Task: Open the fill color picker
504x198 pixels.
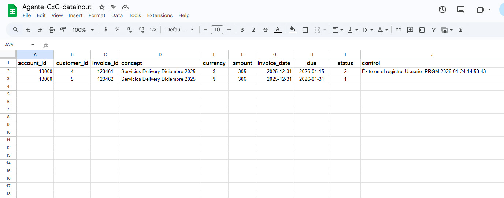Action: tap(292, 30)
